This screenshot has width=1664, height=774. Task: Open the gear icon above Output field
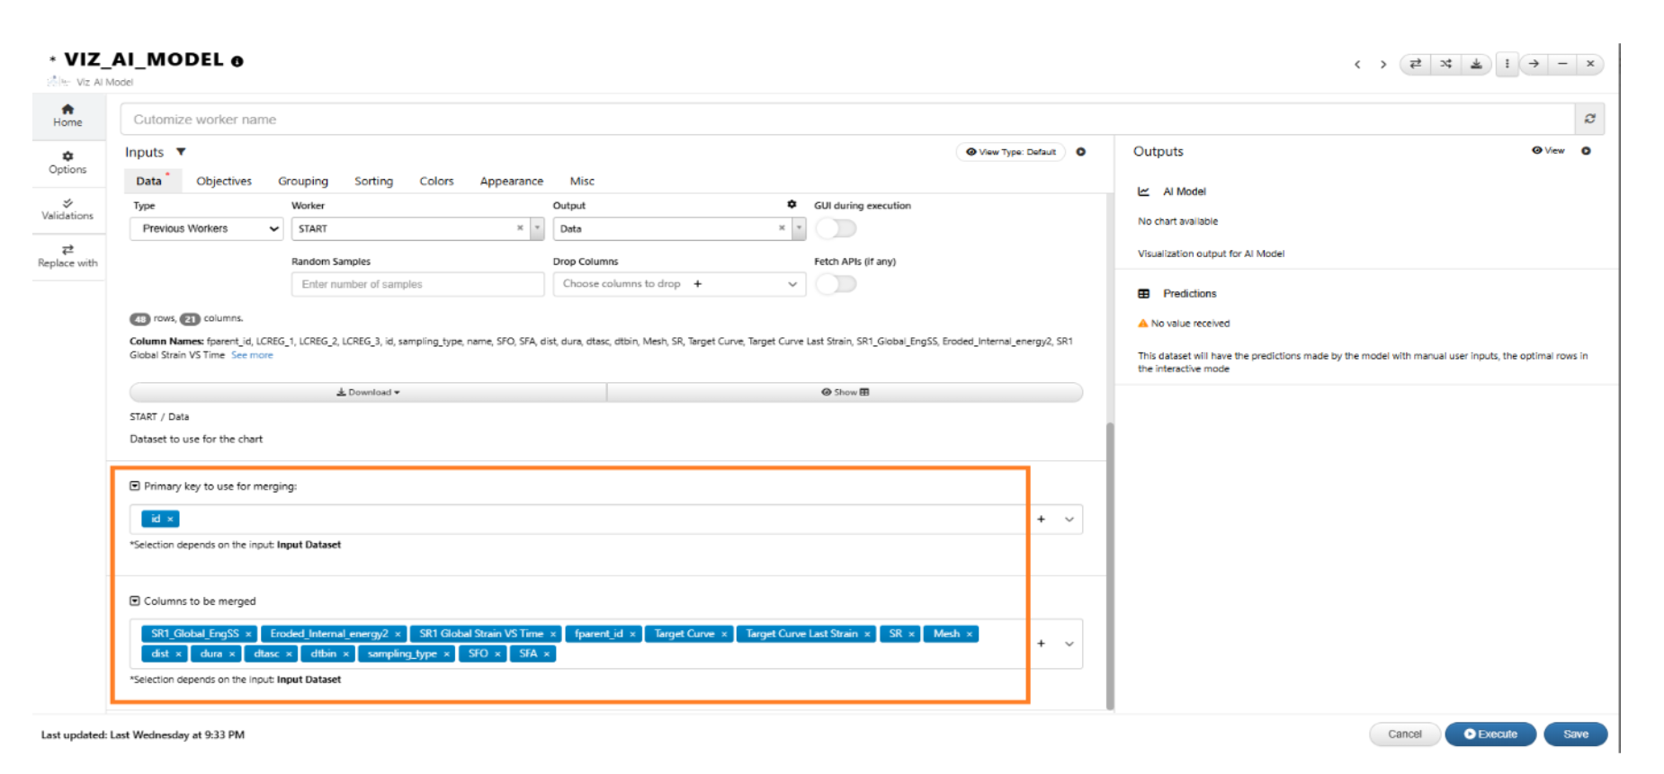[792, 204]
